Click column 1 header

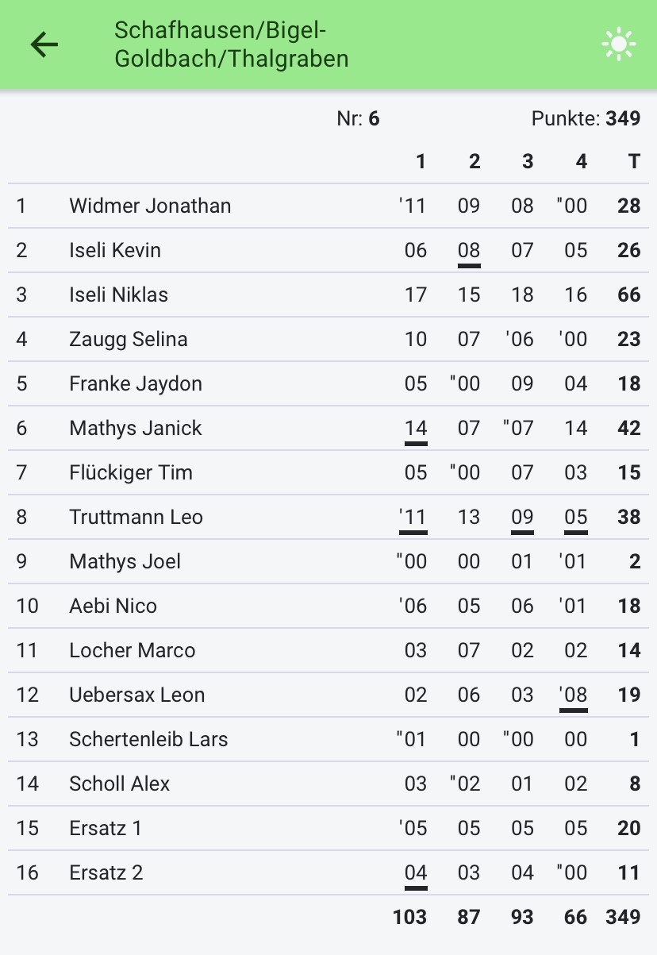(421, 162)
